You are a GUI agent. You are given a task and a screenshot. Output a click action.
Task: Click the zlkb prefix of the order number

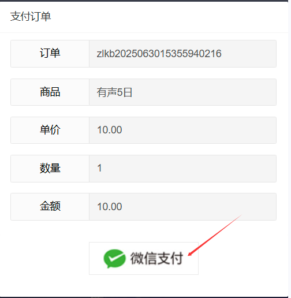[106, 54]
